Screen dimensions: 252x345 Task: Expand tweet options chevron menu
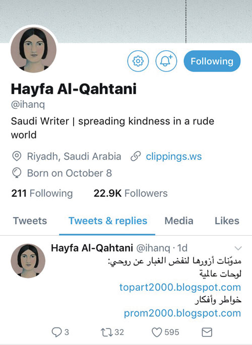pos(238,248)
